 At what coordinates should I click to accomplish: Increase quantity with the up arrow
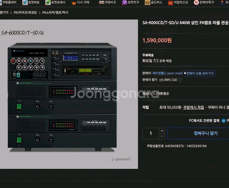[162, 131]
